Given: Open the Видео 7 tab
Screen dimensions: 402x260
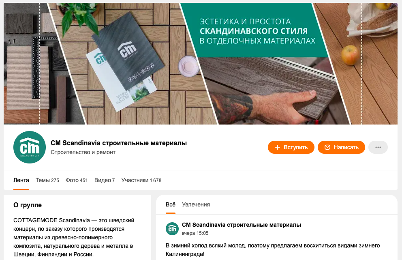Looking at the screenshot, I should pos(105,180).
